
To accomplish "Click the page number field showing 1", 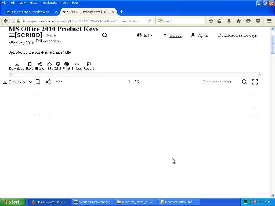I will pyautogui.click(x=129, y=82).
